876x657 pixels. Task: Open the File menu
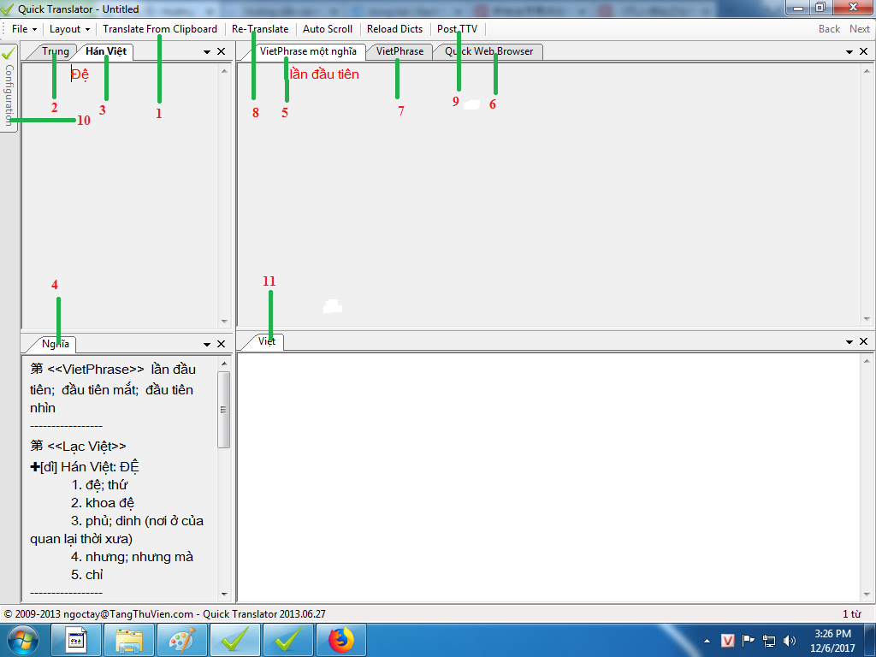pos(23,29)
